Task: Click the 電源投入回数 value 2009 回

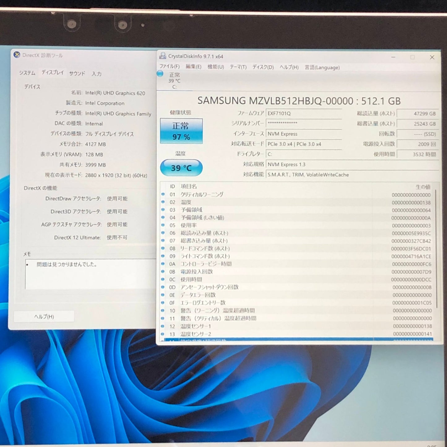Action: (x=418, y=144)
